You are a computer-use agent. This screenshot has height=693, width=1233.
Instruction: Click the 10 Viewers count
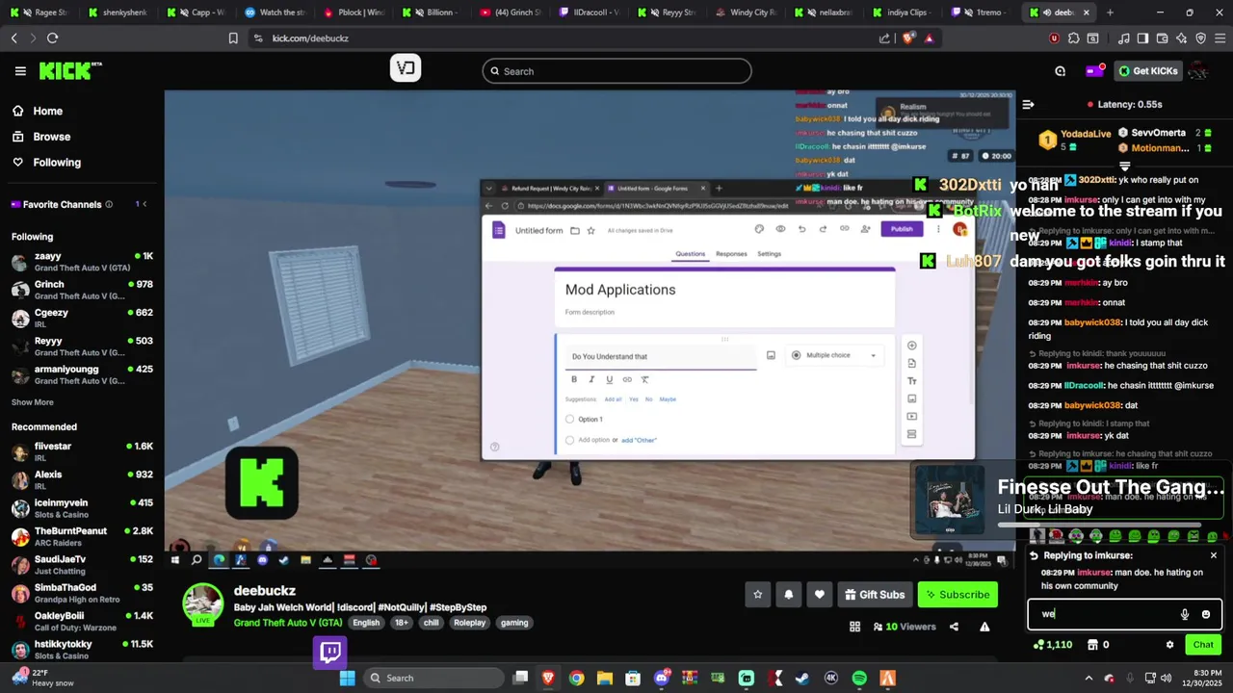[x=905, y=627]
